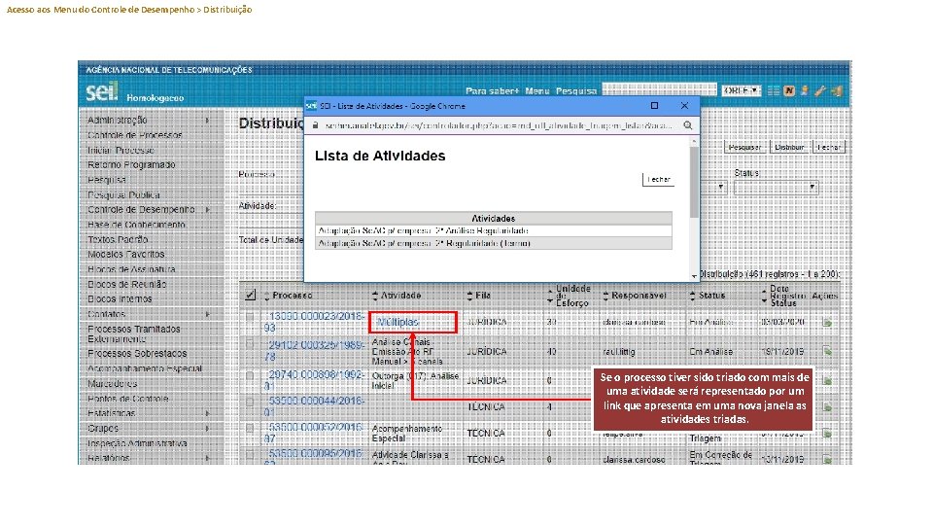Viewport: 933px width, 525px height.
Task: Open Controle de Processos in side menu
Action: (x=135, y=135)
